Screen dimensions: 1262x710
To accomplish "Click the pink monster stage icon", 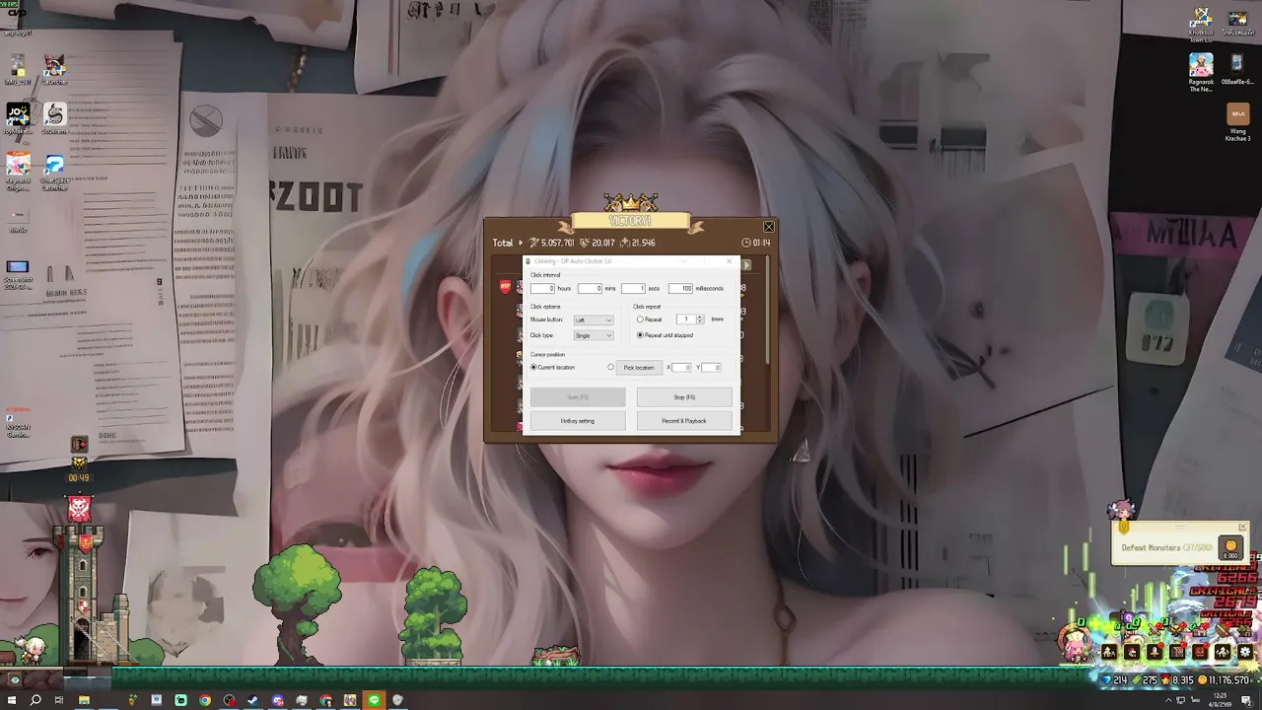I will [x=79, y=509].
